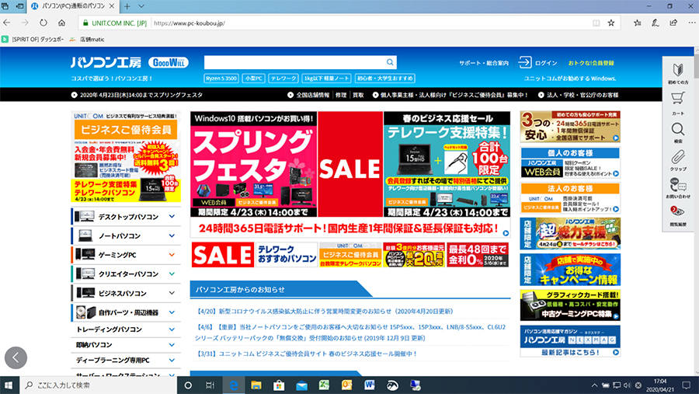Share this page icon
The width and height of the screenshot is (699, 394).
point(673,23)
